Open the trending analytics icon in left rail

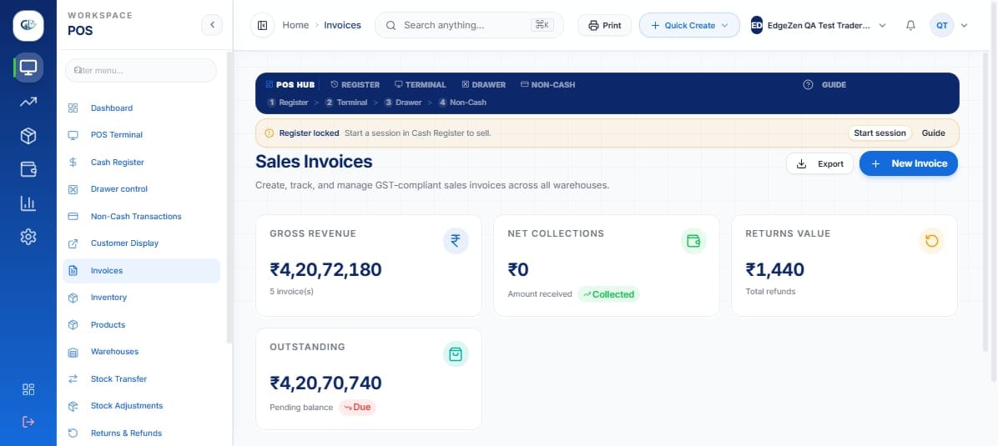click(x=28, y=102)
